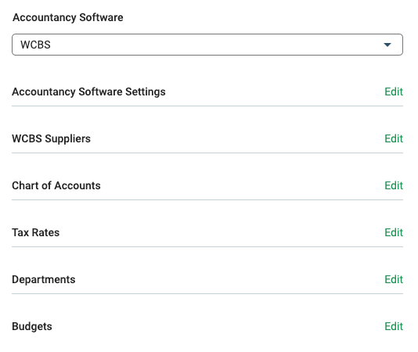Click divider line under WCBS Suppliers

tap(207, 153)
